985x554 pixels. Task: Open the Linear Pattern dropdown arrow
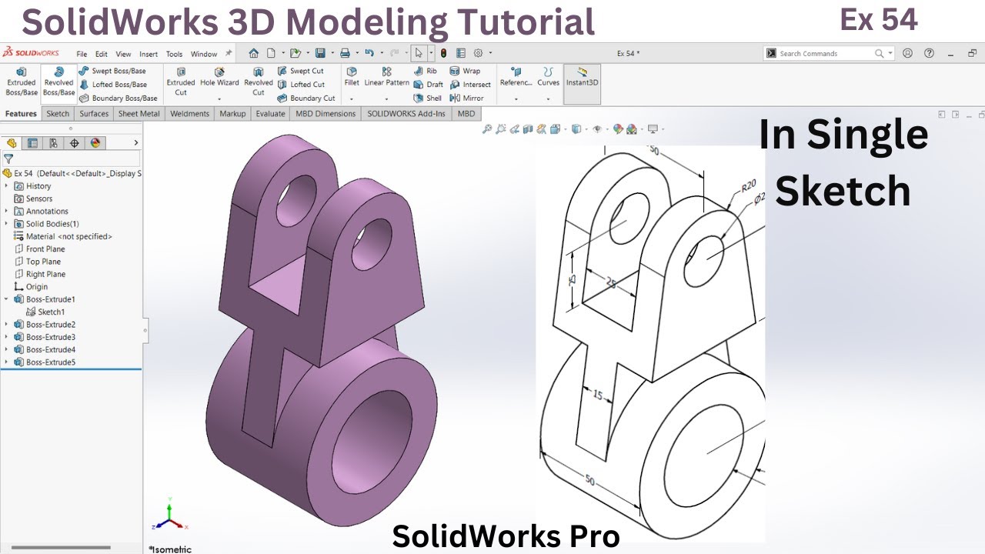(387, 99)
